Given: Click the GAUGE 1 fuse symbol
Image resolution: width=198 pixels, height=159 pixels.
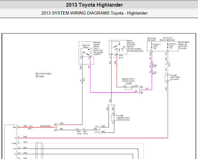Looking at the screenshot, I should [x=152, y=46].
